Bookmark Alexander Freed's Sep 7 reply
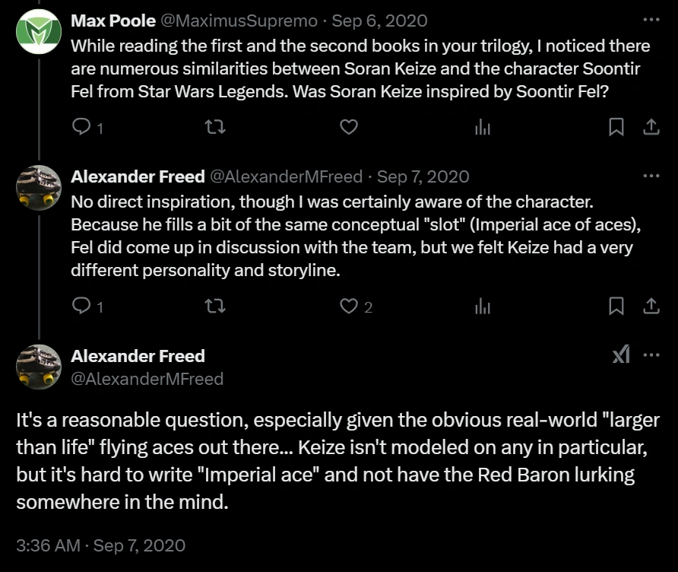This screenshot has width=678, height=572. (616, 306)
